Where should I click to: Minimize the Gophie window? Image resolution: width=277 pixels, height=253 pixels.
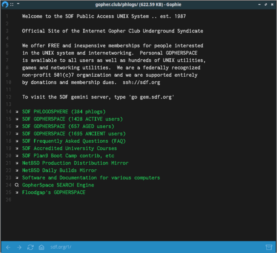(x=259, y=5)
